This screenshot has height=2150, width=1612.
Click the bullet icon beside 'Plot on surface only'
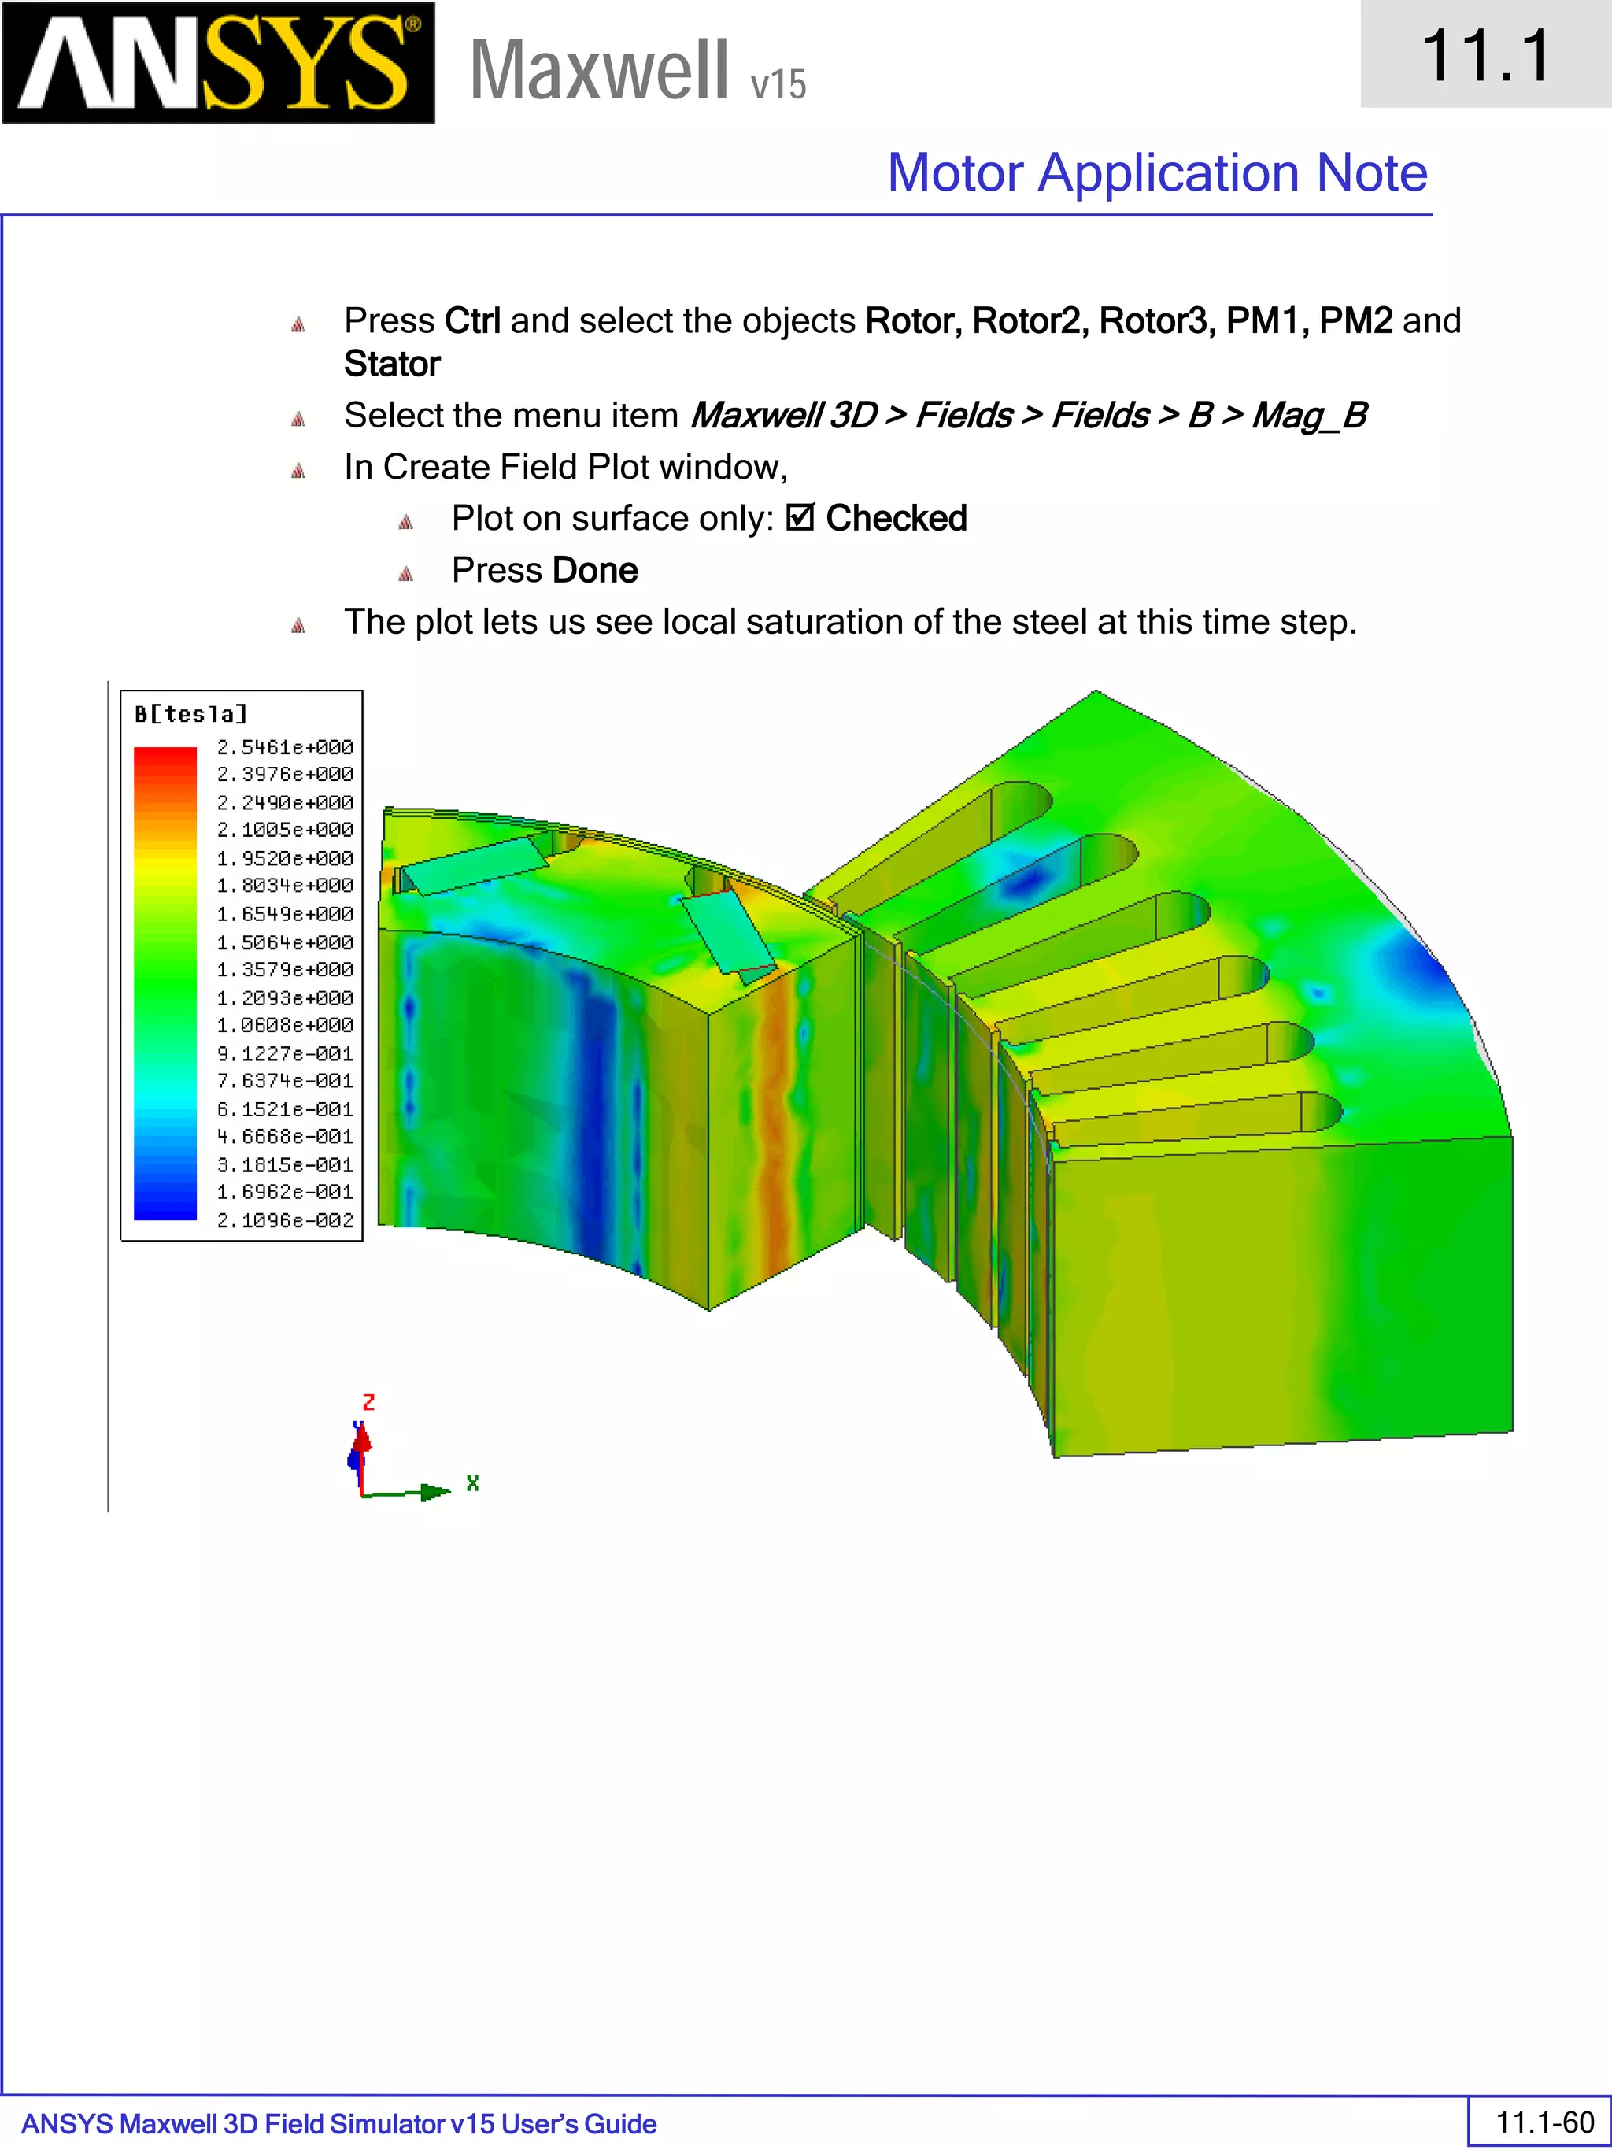[406, 522]
